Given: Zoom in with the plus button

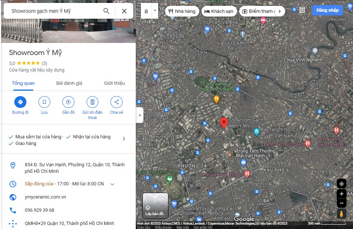Looking at the screenshot, I should coord(341,194).
